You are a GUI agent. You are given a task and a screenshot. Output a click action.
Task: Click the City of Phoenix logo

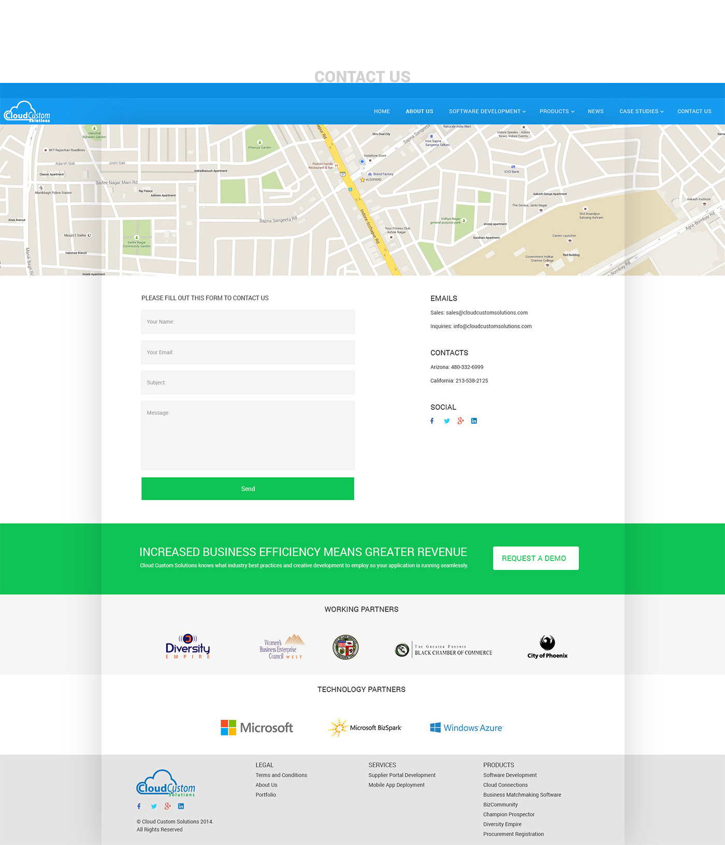point(547,647)
